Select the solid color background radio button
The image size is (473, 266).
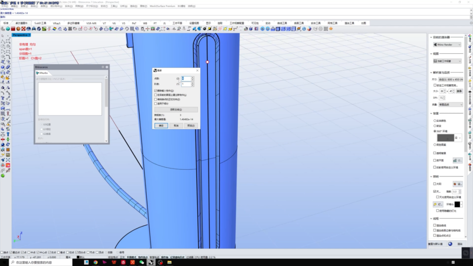[x=435, y=121]
